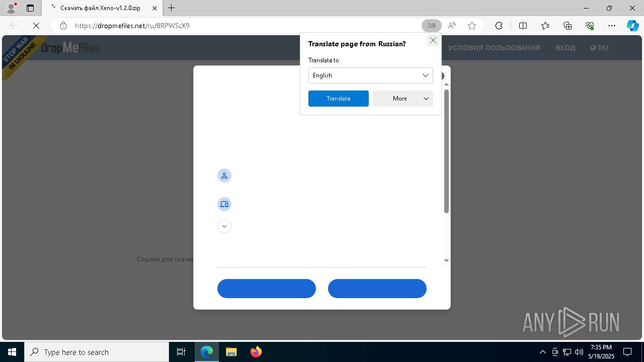Screen dimensions: 644x362
Task: Open Translate to language dropdown
Action: click(x=370, y=75)
